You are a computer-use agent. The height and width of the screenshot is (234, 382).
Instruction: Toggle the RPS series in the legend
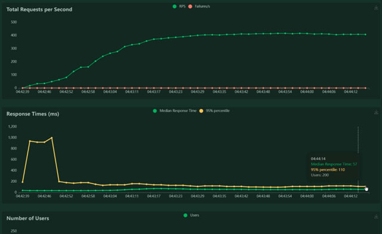coord(179,7)
